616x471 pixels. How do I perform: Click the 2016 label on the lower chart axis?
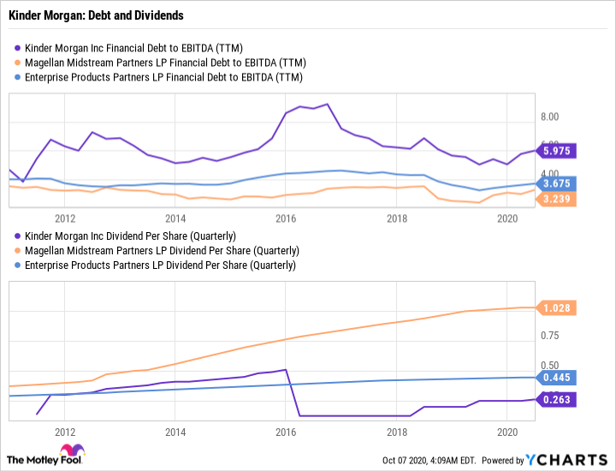pyautogui.click(x=286, y=432)
